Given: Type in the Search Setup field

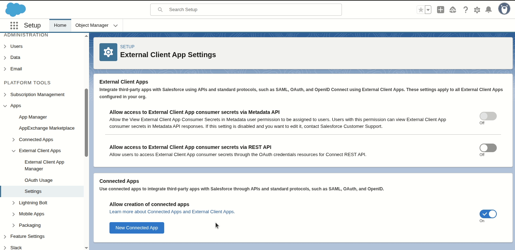Looking at the screenshot, I should (246, 9).
